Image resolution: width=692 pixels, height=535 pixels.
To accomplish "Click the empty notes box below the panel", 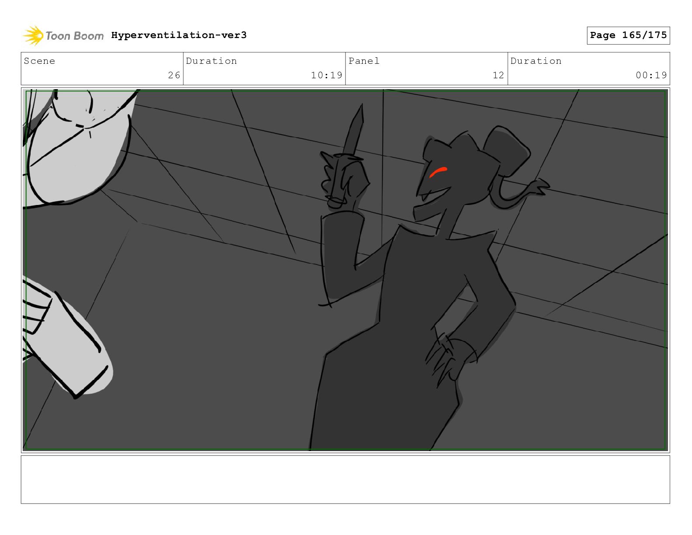I will [345, 479].
